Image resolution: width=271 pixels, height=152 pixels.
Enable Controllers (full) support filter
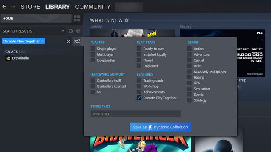click(93, 81)
